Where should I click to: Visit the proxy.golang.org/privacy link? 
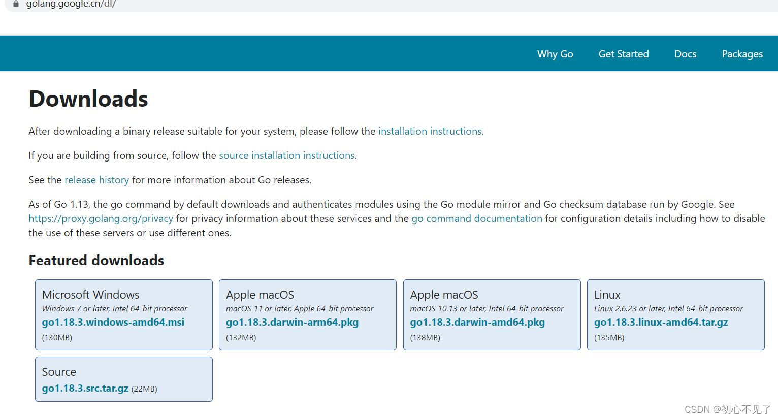pyautogui.click(x=101, y=218)
